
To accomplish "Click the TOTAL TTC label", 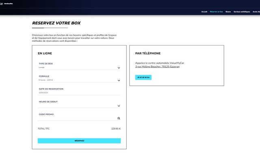I will pyautogui.click(x=43, y=129).
